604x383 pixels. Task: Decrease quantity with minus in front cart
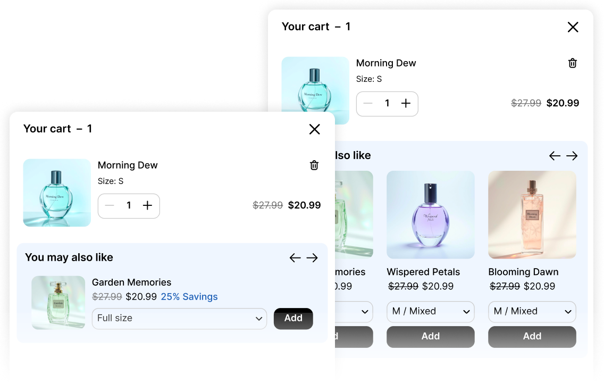110,205
